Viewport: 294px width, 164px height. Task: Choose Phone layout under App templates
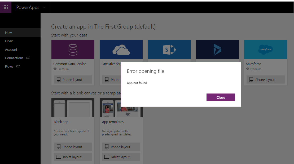[121, 147]
